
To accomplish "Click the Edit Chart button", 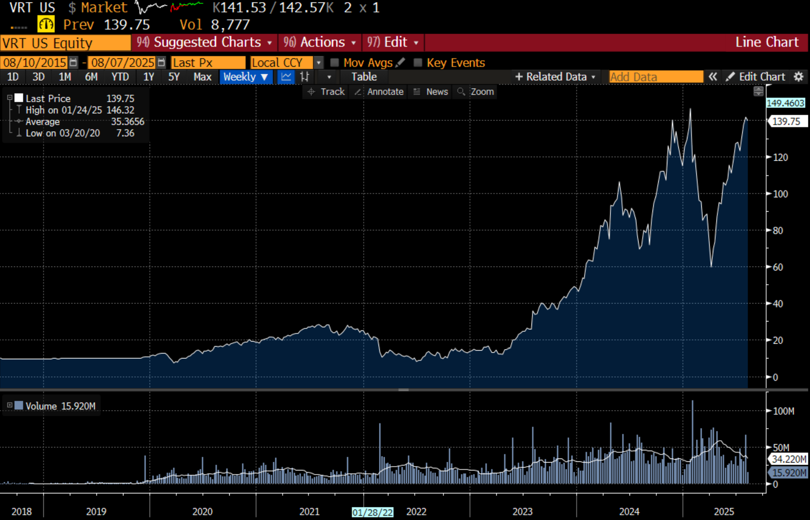I will [755, 77].
